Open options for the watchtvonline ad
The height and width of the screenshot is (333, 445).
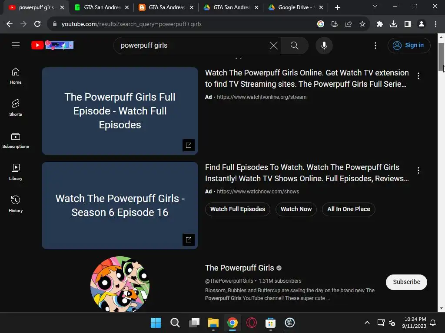point(418,76)
